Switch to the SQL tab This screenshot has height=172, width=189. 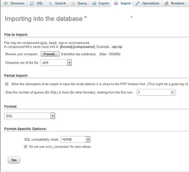36,3
